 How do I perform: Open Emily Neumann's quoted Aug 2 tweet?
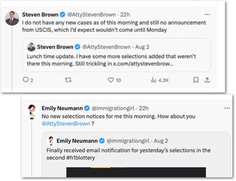[x=136, y=155]
